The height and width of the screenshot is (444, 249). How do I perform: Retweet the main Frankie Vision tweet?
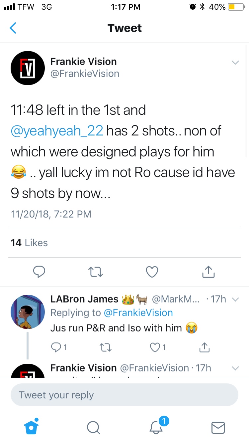click(96, 272)
